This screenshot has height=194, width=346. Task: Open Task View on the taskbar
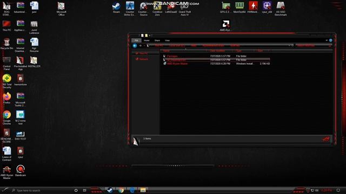[85, 190]
